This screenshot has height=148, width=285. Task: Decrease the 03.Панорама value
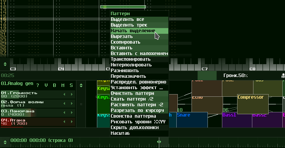coord(64,113)
